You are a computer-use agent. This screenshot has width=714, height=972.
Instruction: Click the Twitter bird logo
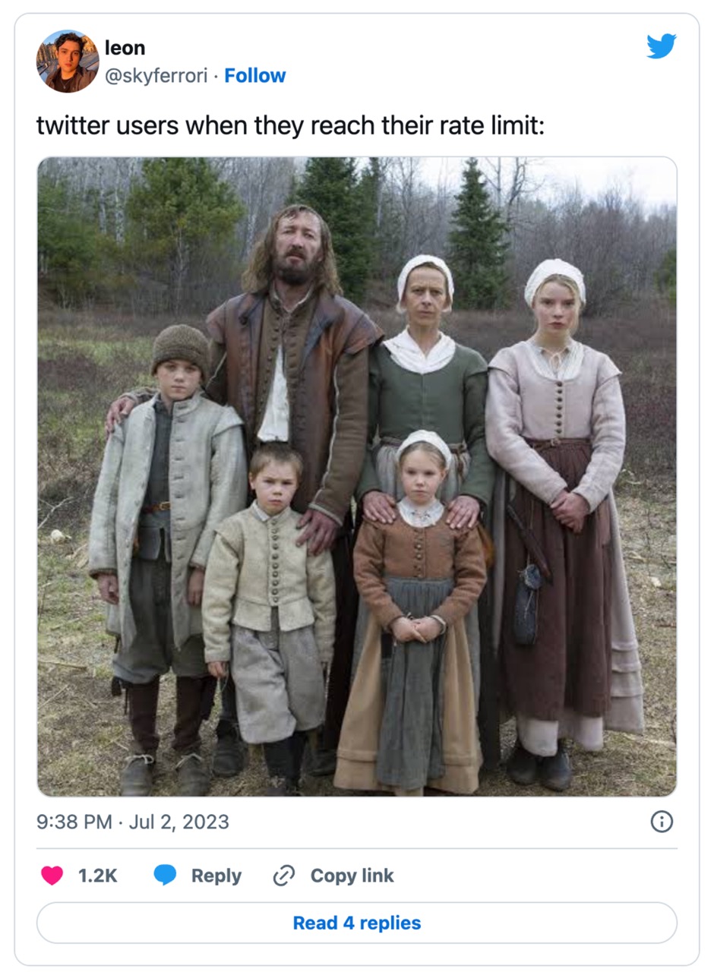tap(661, 46)
